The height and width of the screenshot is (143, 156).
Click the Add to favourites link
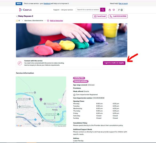[x=57, y=21]
